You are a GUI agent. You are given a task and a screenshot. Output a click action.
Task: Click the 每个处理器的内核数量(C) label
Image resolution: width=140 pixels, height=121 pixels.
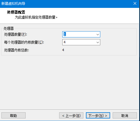click(24, 42)
